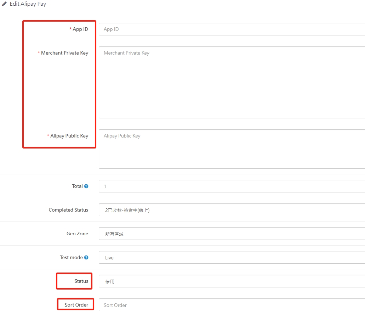The height and width of the screenshot is (314, 365).
Task: Focus the App ID input field
Action: [232, 29]
